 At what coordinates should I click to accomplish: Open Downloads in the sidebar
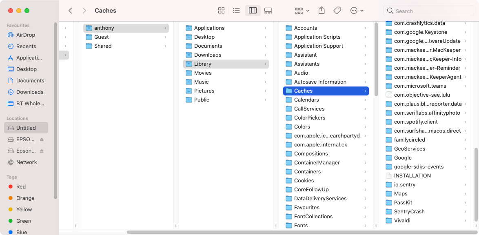point(26,92)
